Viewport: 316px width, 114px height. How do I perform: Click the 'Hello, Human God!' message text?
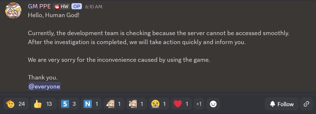pyautogui.click(x=54, y=15)
